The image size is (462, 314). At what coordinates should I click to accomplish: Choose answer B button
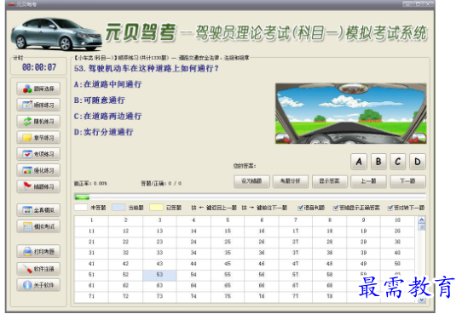(x=378, y=162)
